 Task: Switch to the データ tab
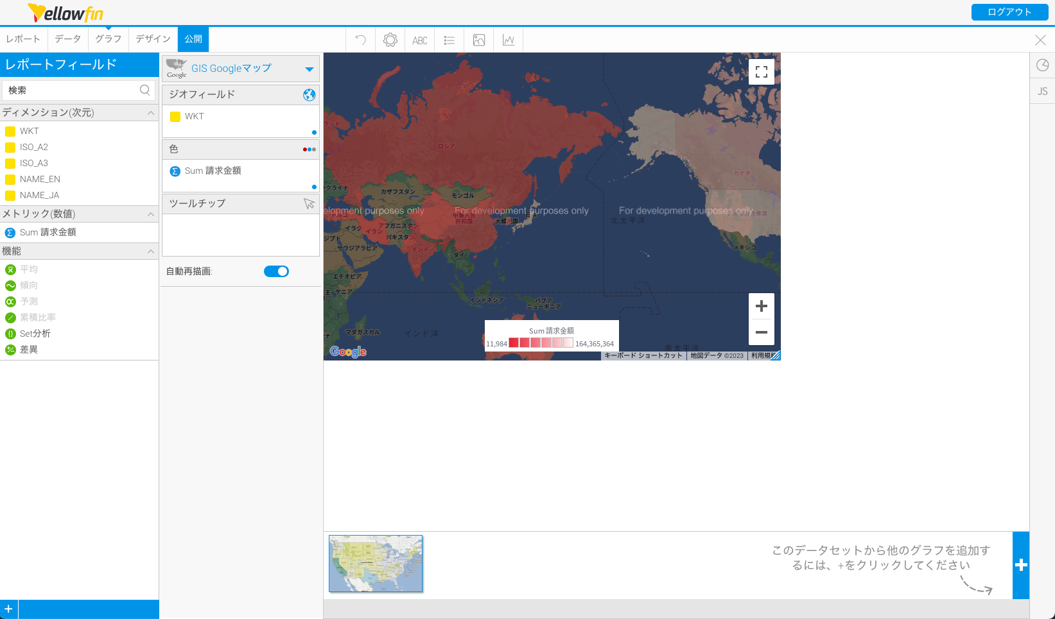coord(68,39)
